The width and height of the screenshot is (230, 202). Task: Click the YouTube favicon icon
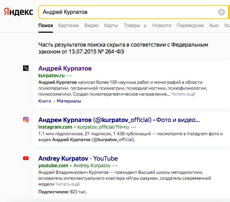tap(26, 158)
